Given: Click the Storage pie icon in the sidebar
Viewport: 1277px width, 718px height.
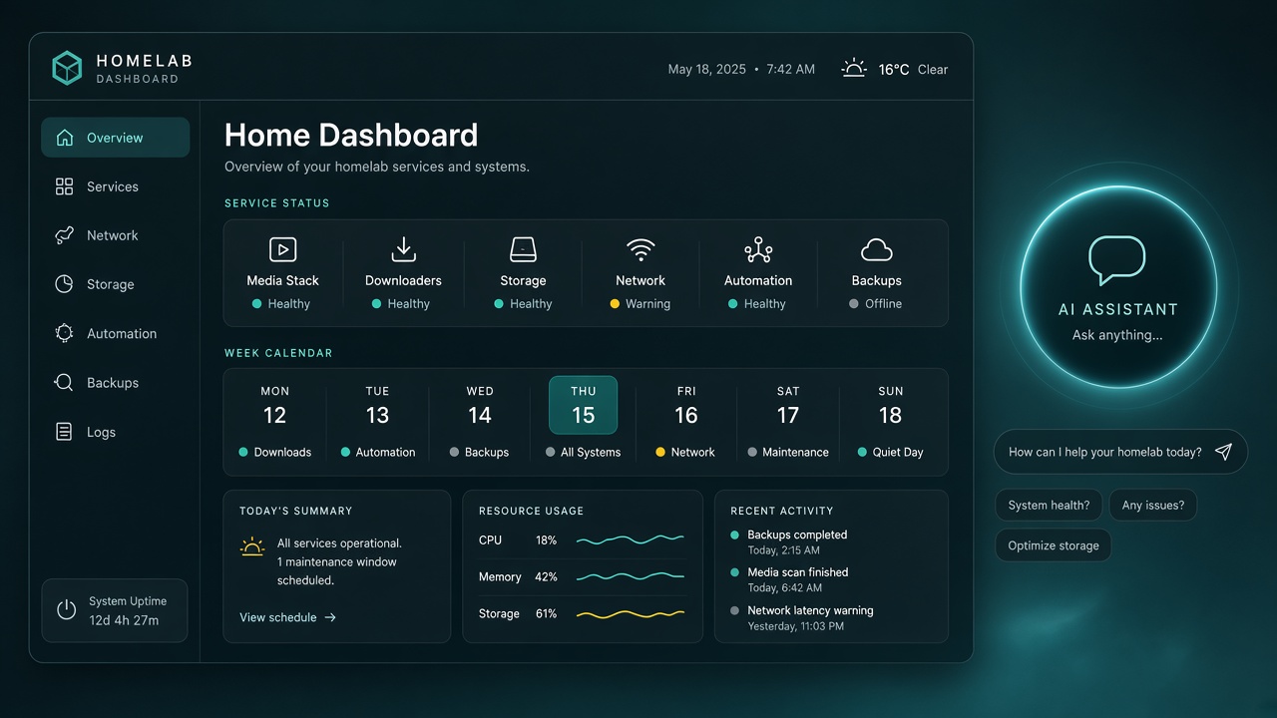Looking at the screenshot, I should (65, 284).
